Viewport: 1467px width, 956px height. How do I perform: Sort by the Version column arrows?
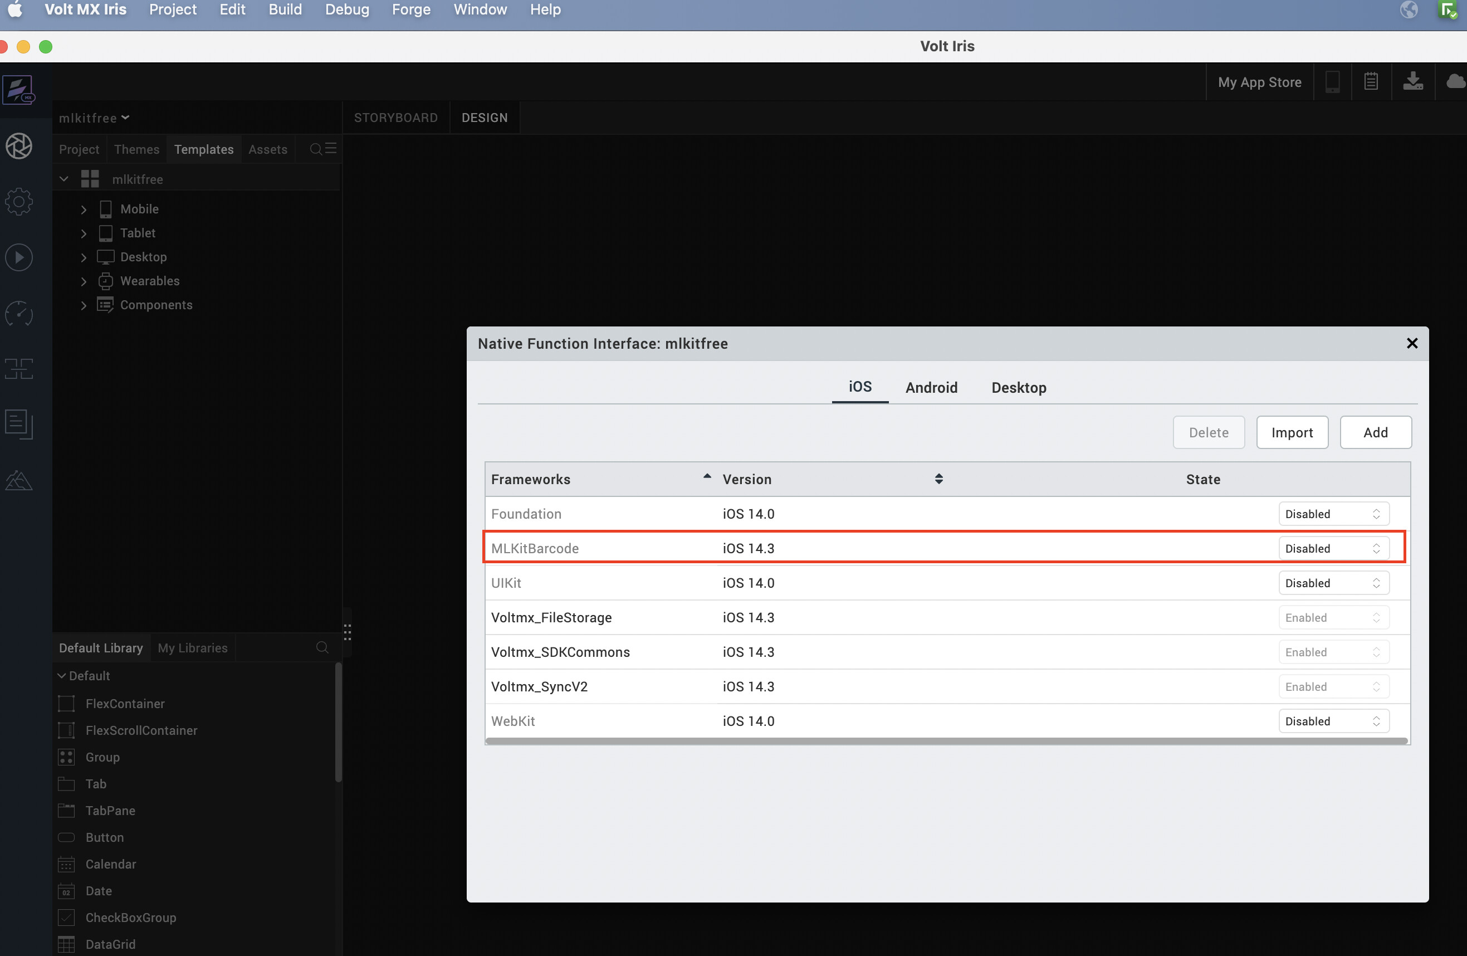tap(938, 479)
